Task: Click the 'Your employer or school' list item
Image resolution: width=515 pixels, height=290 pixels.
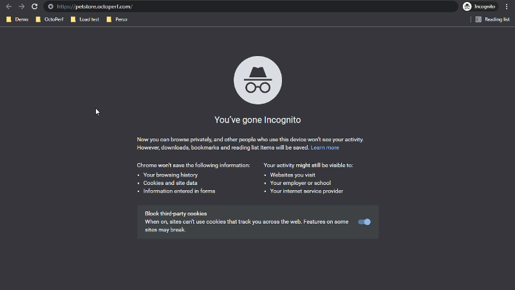Action: pos(300,183)
